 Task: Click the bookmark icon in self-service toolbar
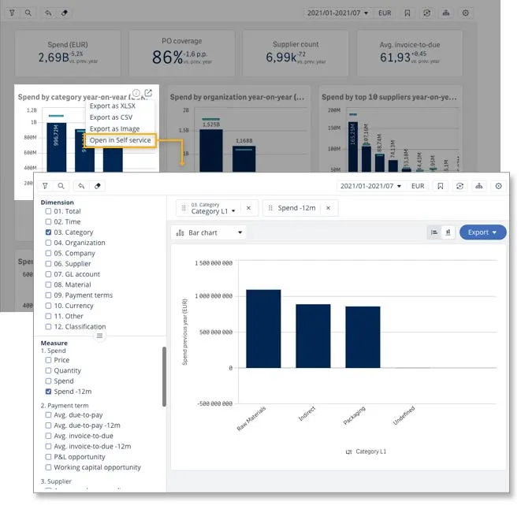(440, 186)
